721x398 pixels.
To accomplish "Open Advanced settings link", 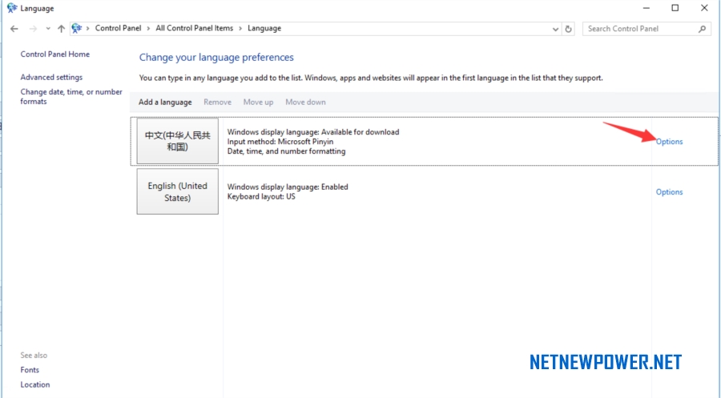I will (x=51, y=77).
